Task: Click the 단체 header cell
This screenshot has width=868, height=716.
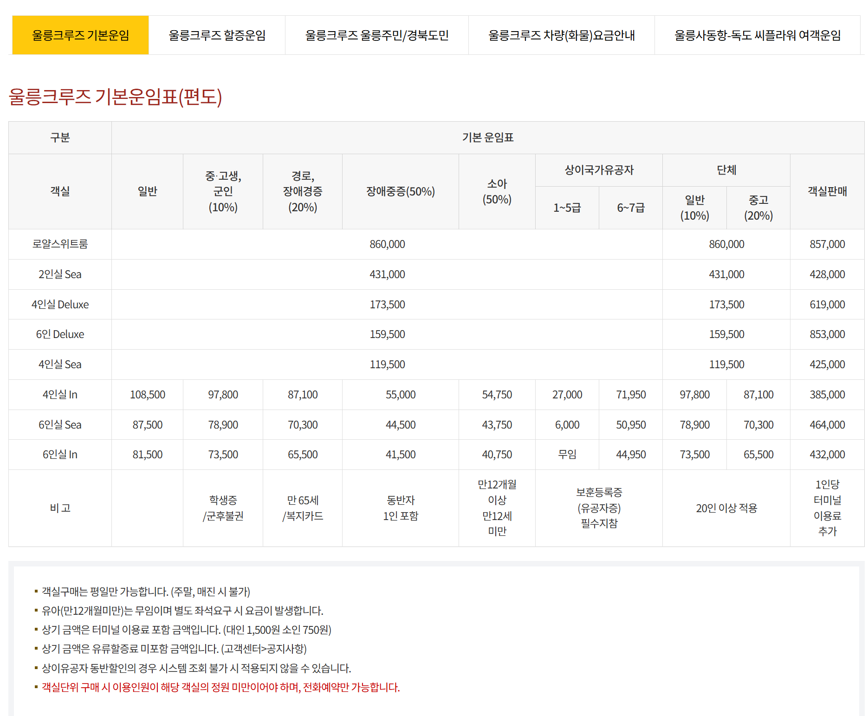Action: pyautogui.click(x=726, y=170)
